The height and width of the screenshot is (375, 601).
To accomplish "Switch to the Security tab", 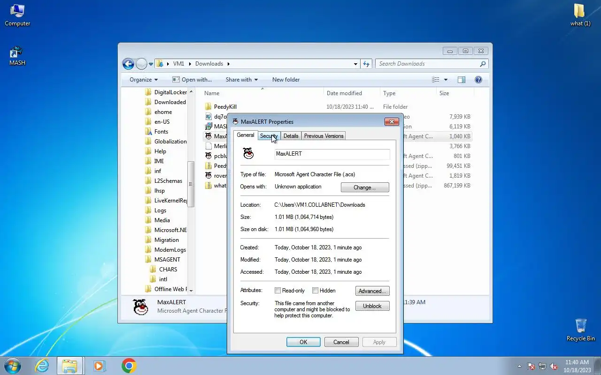I will coord(269,136).
